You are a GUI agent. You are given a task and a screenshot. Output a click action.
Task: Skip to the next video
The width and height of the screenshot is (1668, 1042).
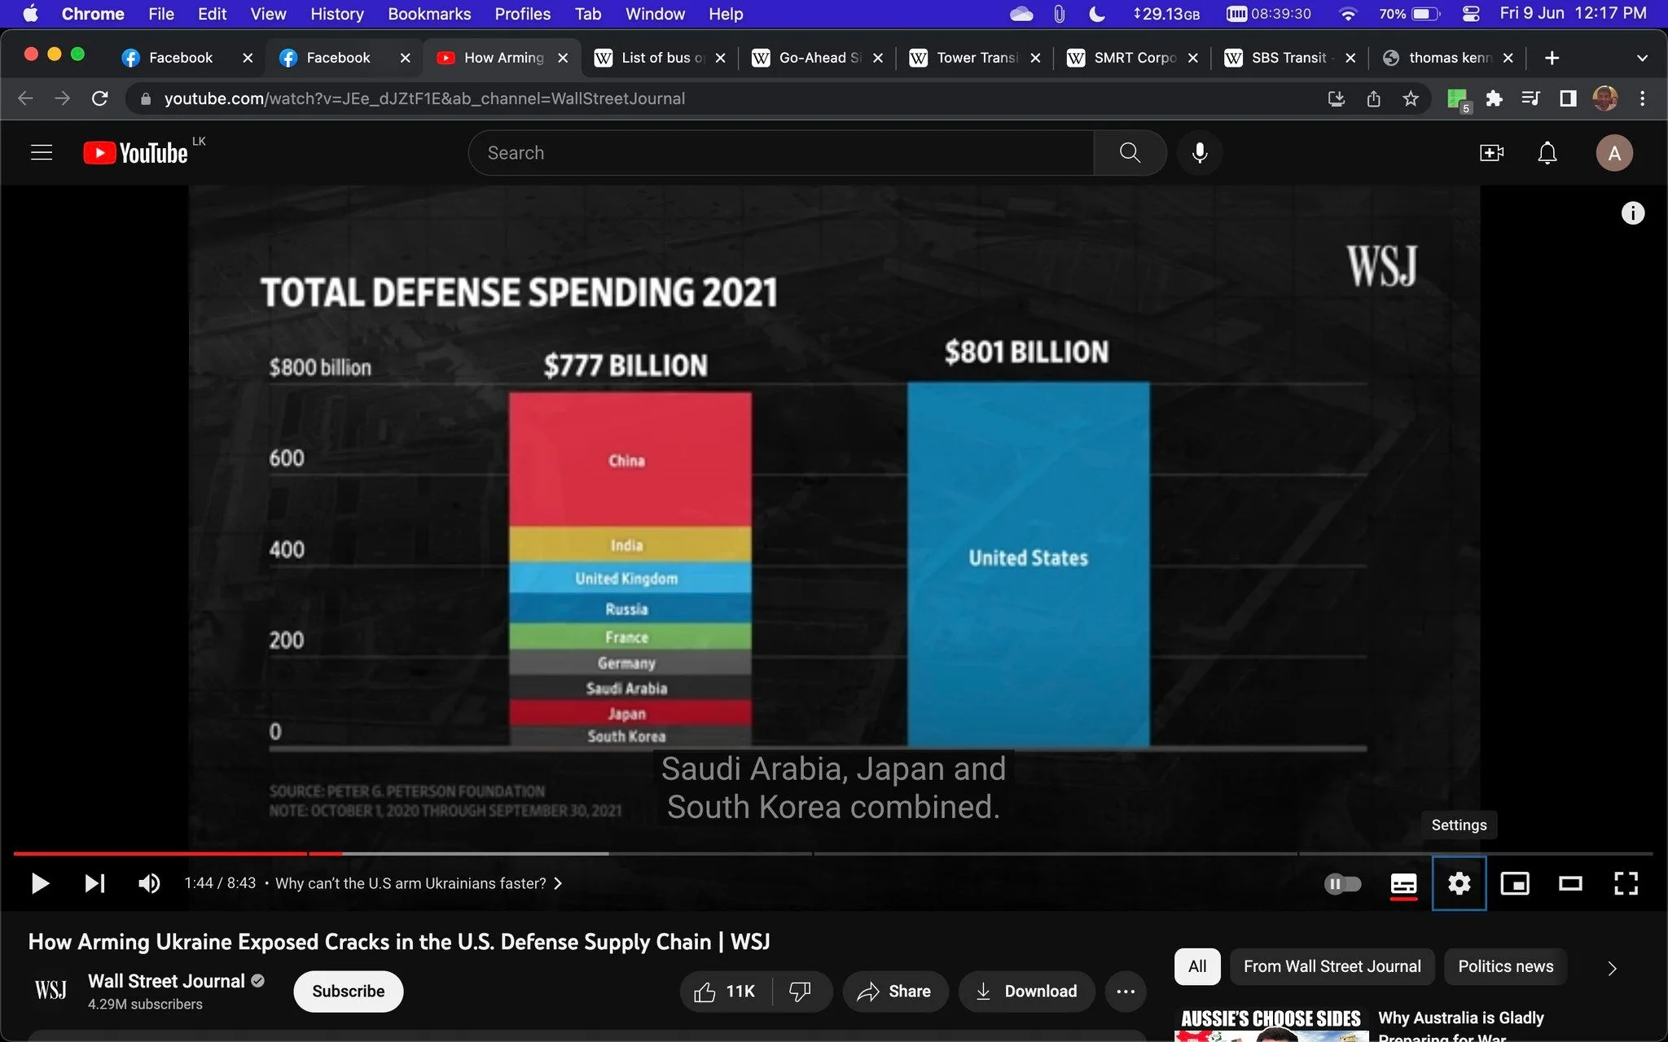click(94, 883)
